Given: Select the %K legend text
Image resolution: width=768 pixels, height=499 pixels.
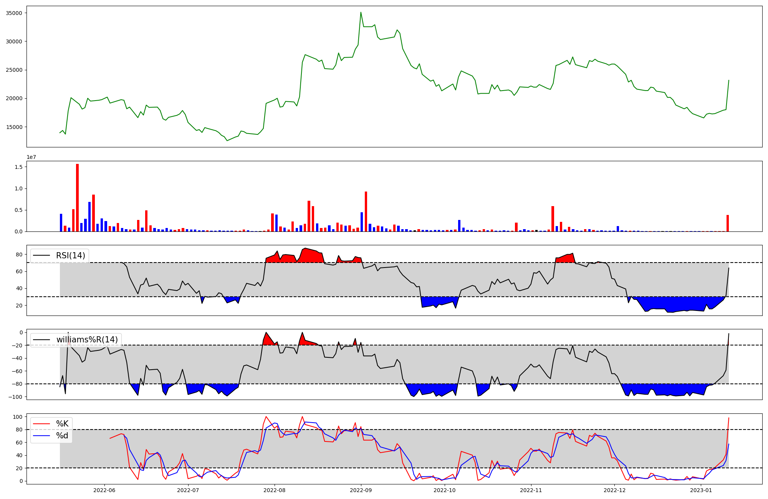Looking at the screenshot, I should (62, 424).
